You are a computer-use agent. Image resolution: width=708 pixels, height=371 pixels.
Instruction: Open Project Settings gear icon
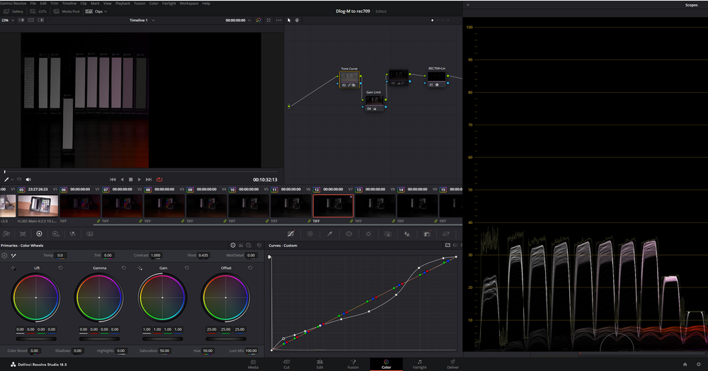(x=699, y=364)
